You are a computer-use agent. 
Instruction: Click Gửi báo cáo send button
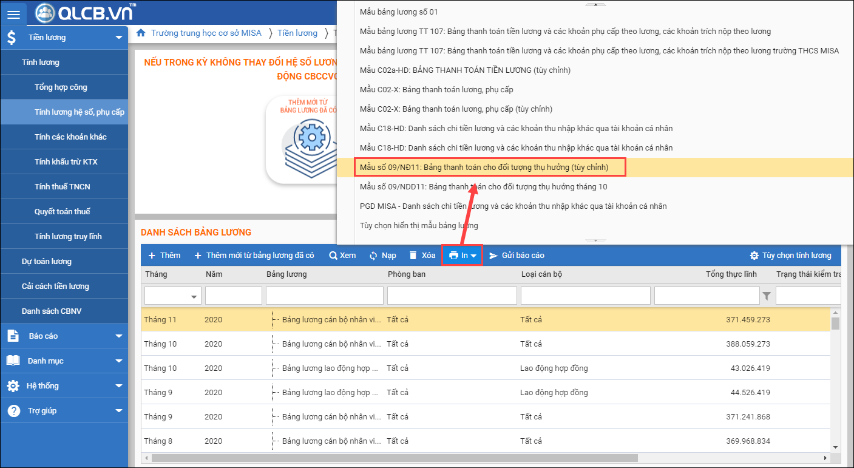(517, 256)
